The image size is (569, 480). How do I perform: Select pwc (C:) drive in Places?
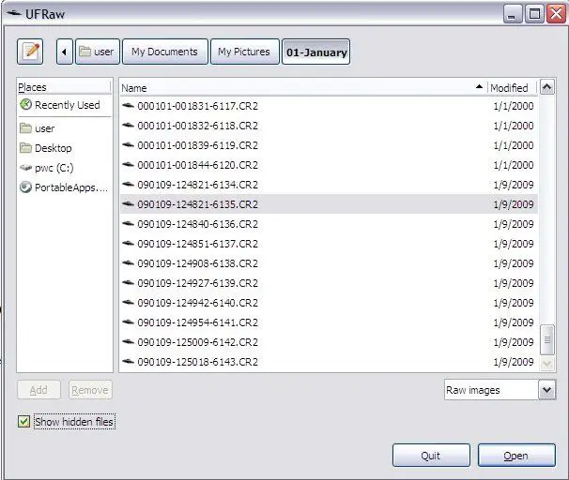(65, 168)
